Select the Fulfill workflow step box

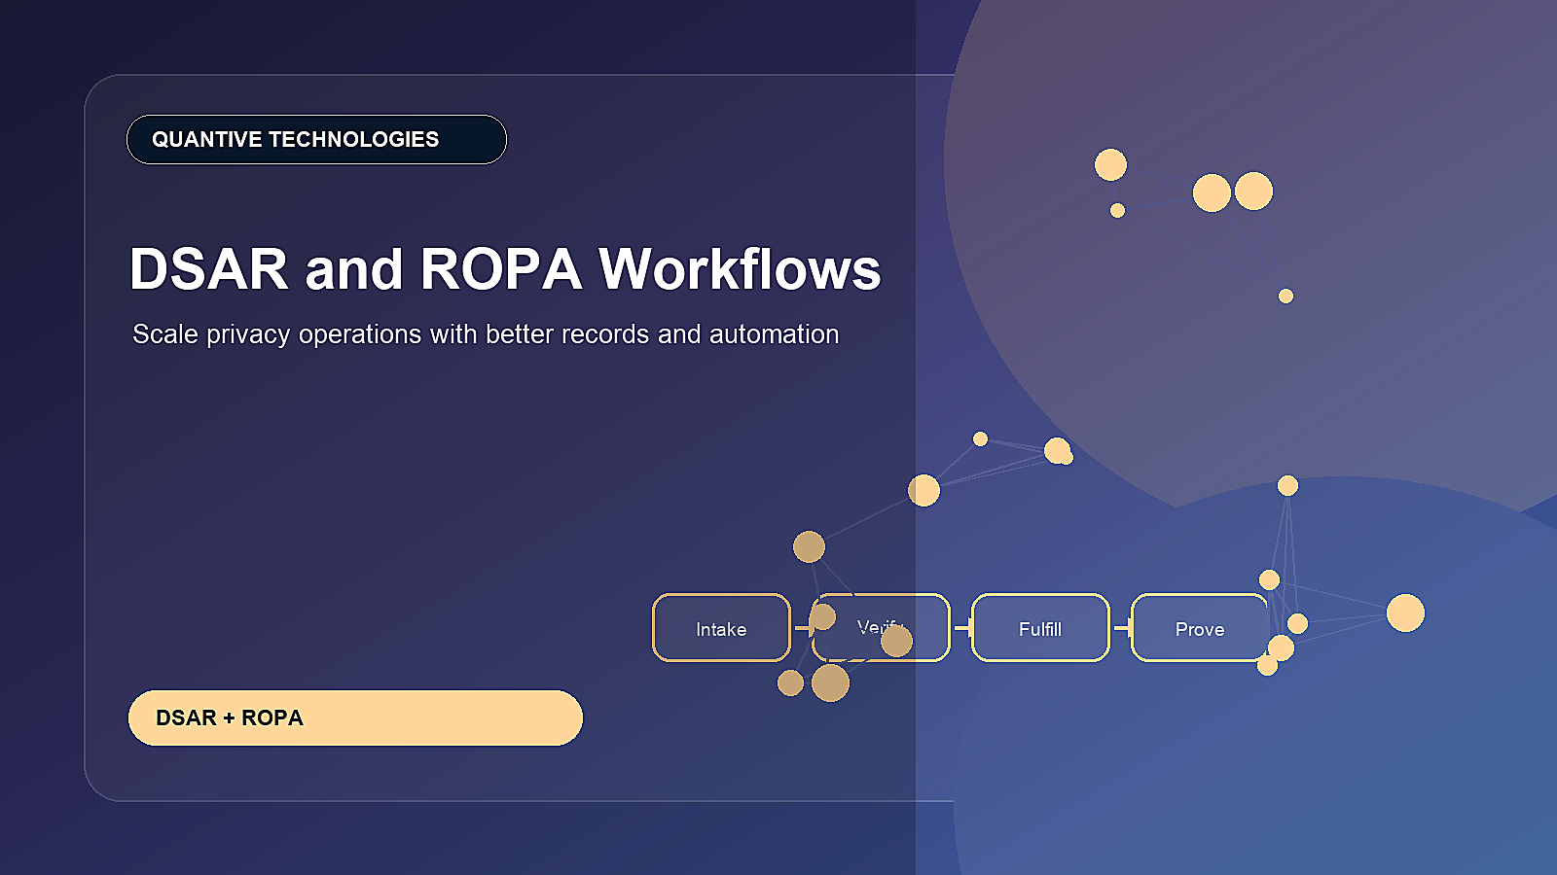coord(1040,628)
